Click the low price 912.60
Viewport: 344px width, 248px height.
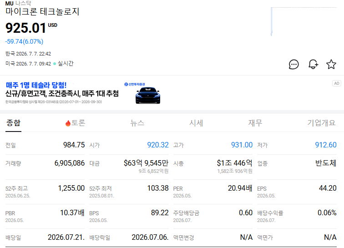(326, 145)
